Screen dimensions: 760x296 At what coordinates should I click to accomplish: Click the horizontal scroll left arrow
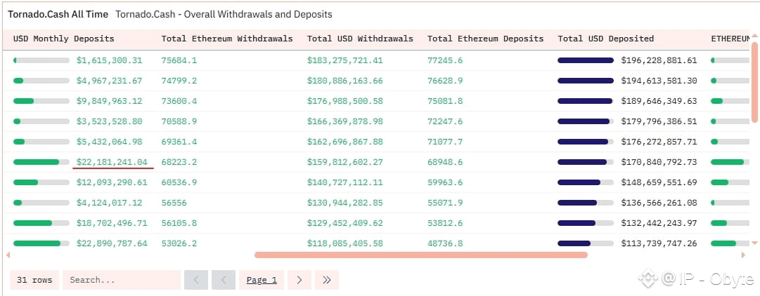click(x=7, y=255)
